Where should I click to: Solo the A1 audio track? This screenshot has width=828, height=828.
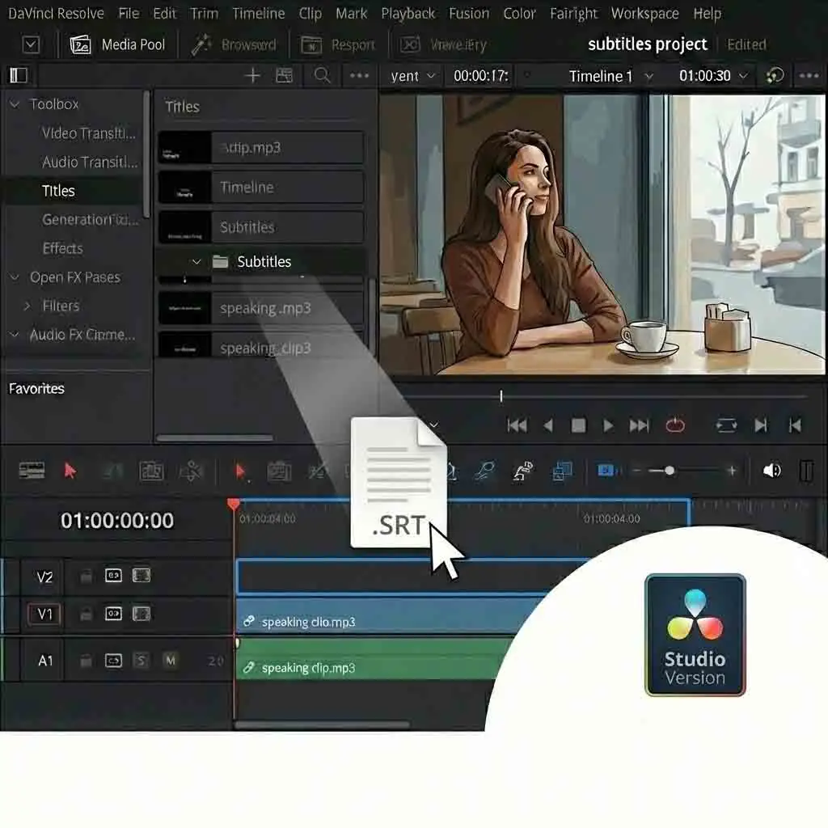pos(140,660)
